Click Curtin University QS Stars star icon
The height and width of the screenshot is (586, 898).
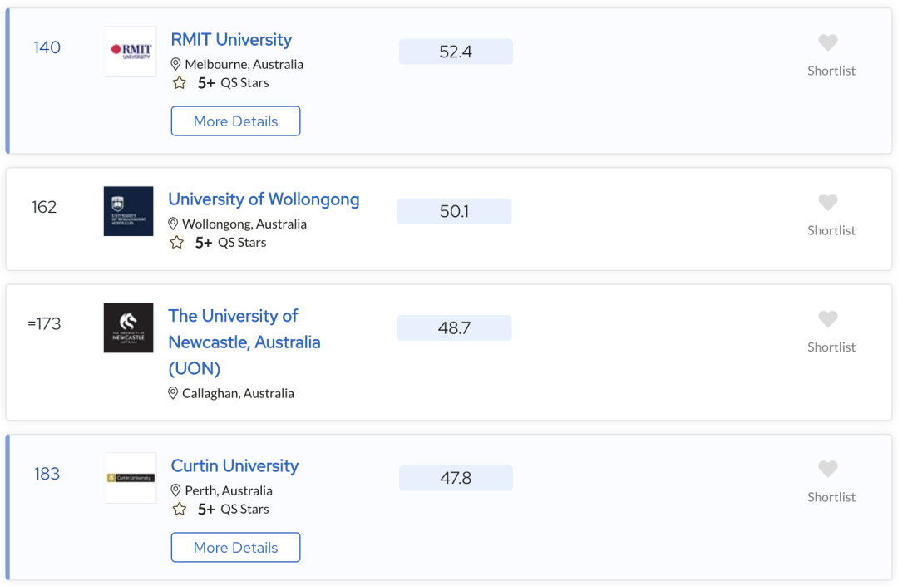point(180,510)
